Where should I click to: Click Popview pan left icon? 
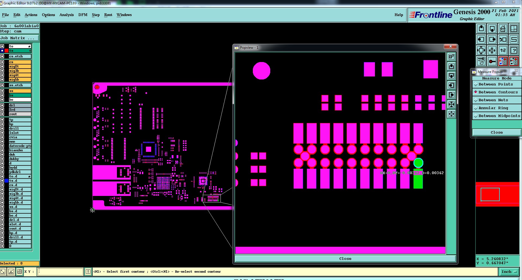[451, 85]
